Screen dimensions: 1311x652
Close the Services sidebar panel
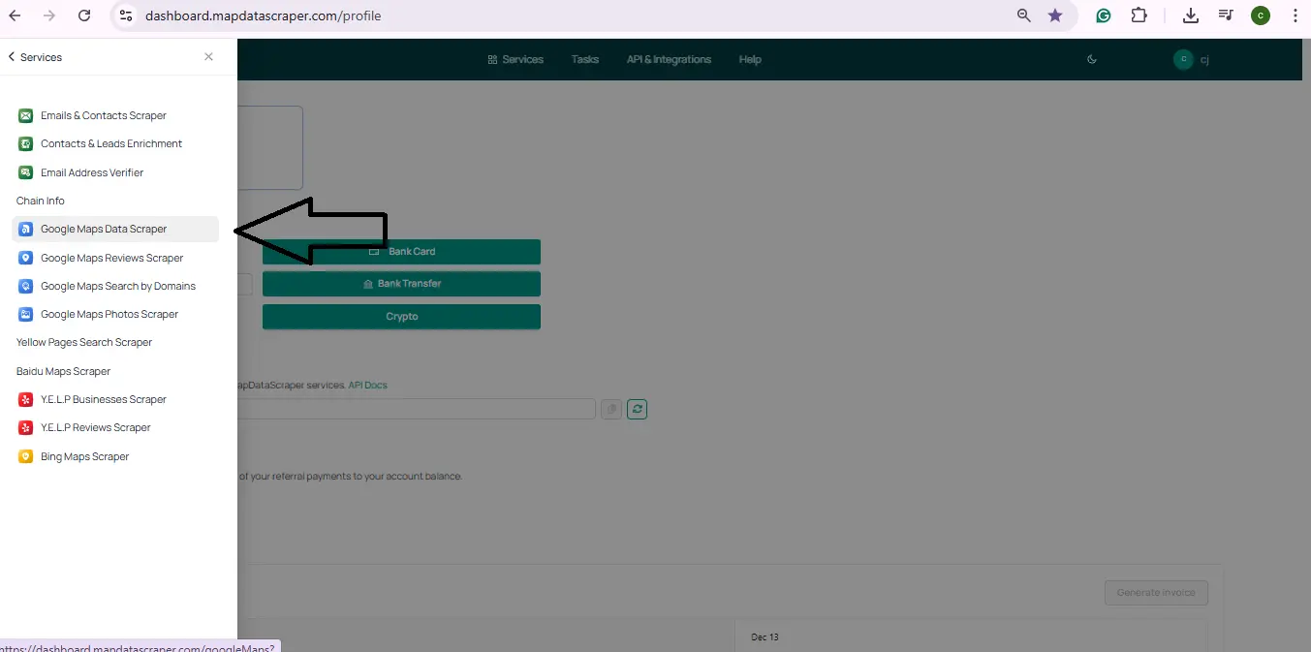[x=208, y=57]
